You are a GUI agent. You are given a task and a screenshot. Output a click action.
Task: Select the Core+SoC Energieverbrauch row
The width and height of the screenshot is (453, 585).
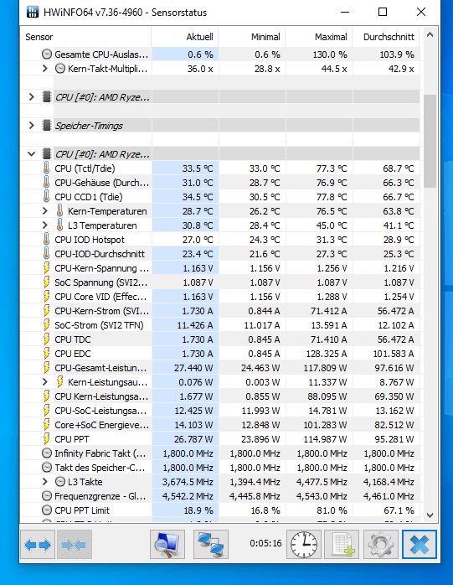(220, 425)
